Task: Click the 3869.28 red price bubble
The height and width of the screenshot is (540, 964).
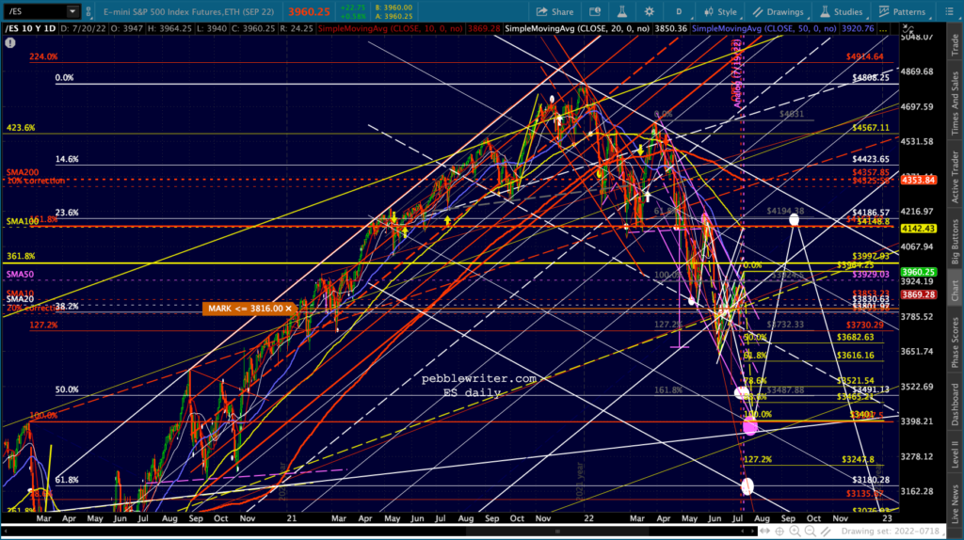Action: click(x=919, y=294)
